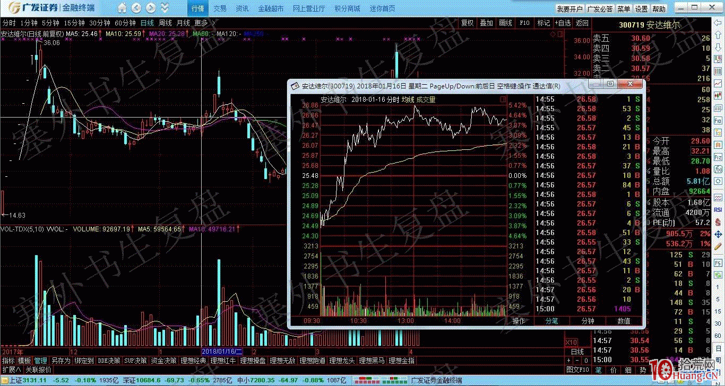Open the quote list table icon in sidebar
The height and width of the screenshot is (386, 725).
(x=718, y=70)
